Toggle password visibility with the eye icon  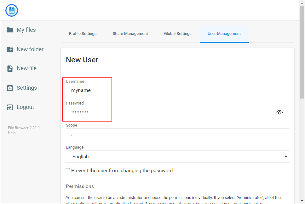(x=279, y=112)
